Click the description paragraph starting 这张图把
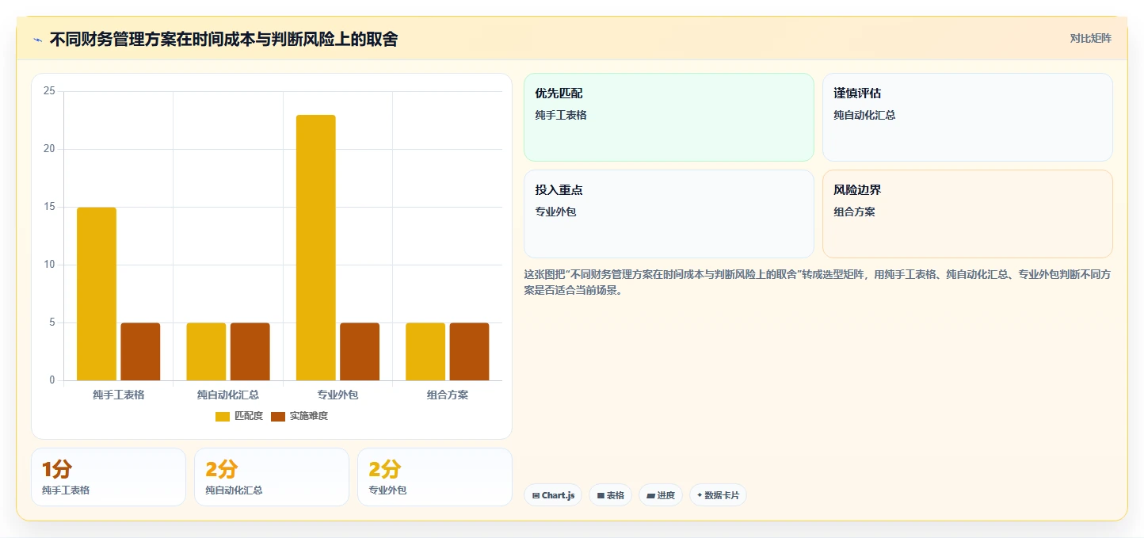 (x=817, y=282)
